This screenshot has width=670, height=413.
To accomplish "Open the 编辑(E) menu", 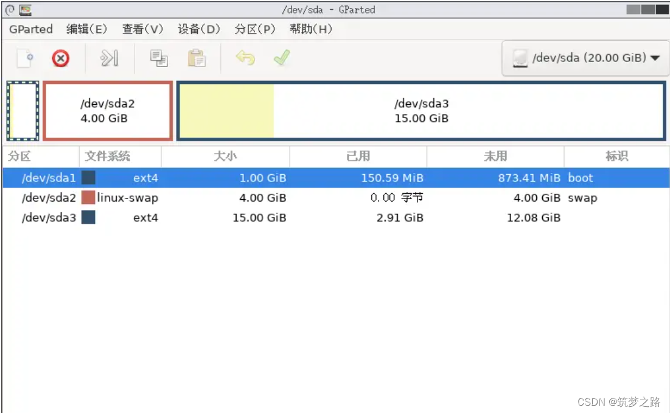I will 87,29.
